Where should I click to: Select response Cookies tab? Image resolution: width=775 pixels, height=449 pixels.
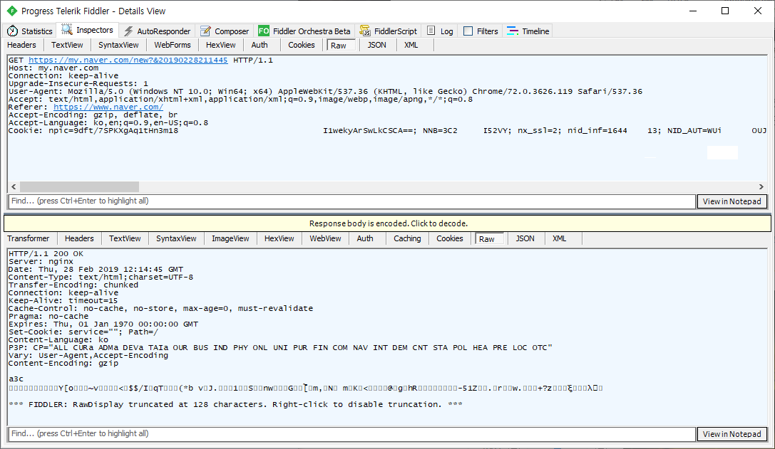tap(450, 238)
